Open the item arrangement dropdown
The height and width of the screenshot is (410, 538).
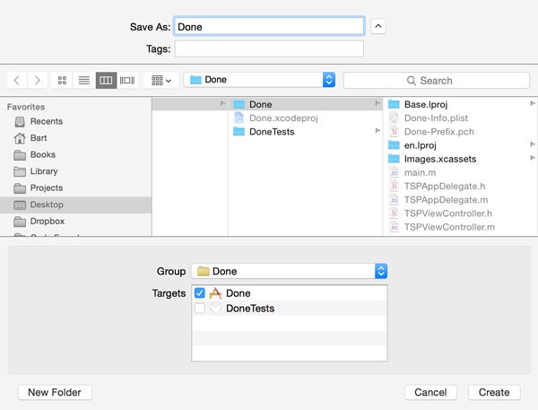tap(161, 81)
